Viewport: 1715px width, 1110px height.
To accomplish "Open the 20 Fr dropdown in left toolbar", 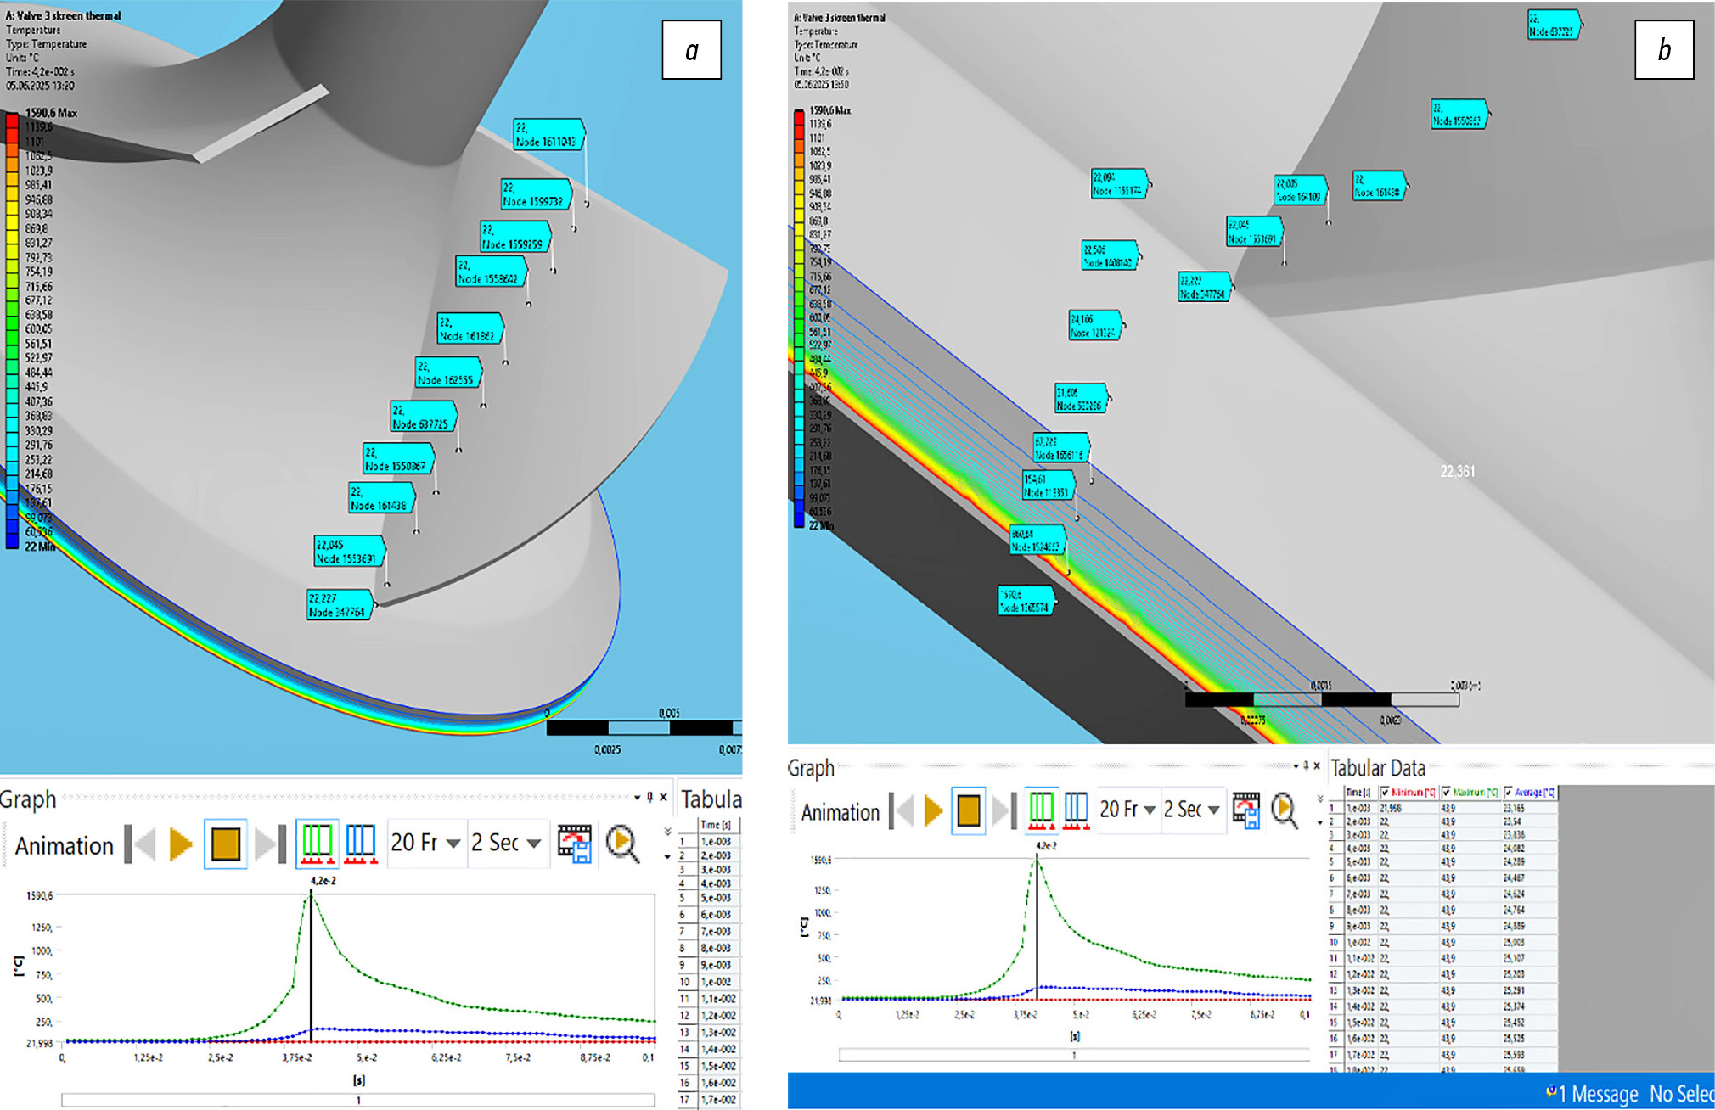I will pyautogui.click(x=453, y=844).
